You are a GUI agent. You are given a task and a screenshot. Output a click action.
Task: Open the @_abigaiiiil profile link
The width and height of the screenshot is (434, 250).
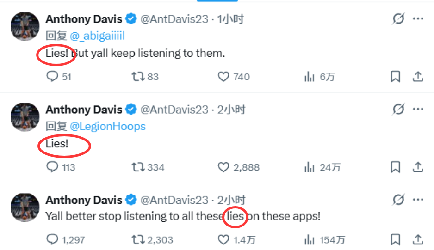point(97,36)
